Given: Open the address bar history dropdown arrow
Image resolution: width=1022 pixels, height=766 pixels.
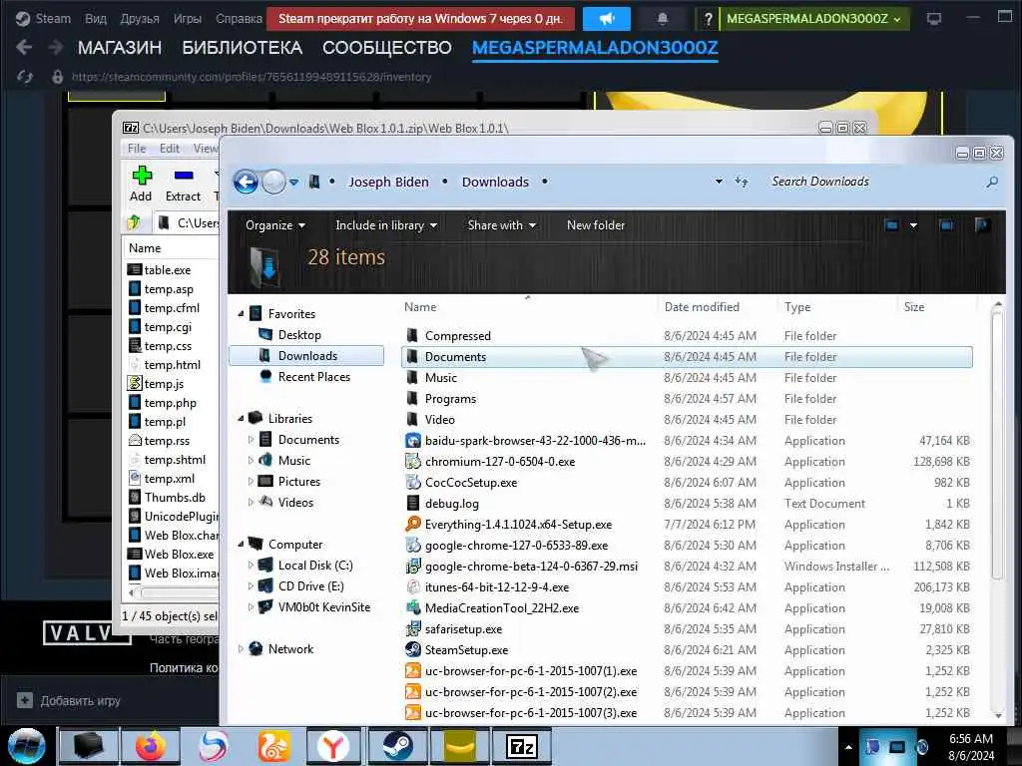Looking at the screenshot, I should pyautogui.click(x=719, y=182).
